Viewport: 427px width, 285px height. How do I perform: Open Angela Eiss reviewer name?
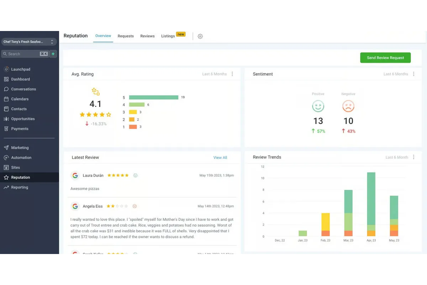92,206
